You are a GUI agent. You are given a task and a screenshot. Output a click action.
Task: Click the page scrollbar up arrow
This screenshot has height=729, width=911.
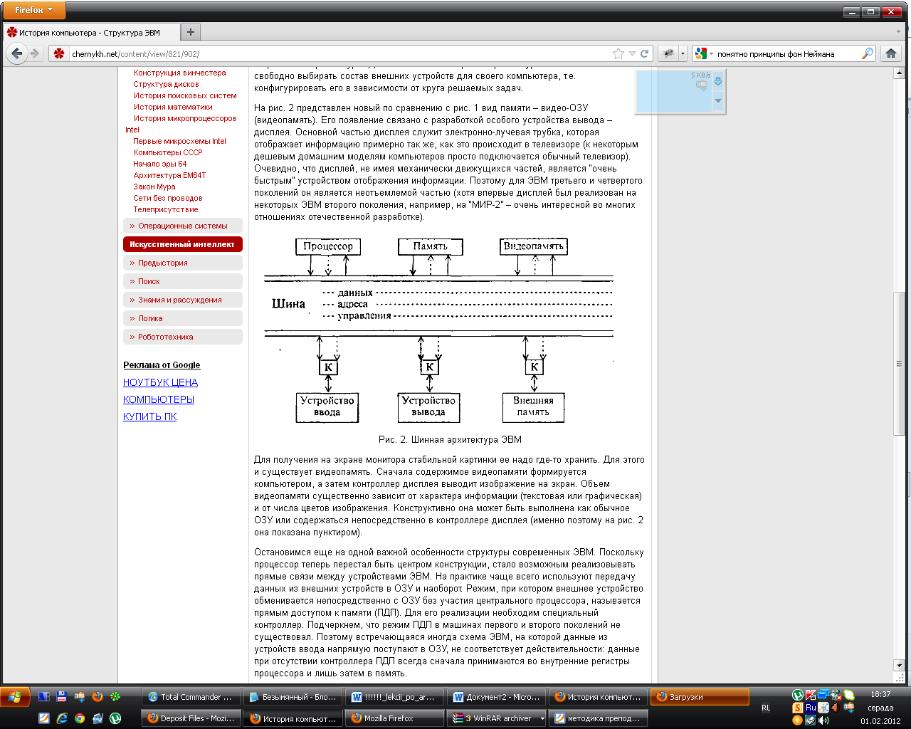click(x=900, y=73)
